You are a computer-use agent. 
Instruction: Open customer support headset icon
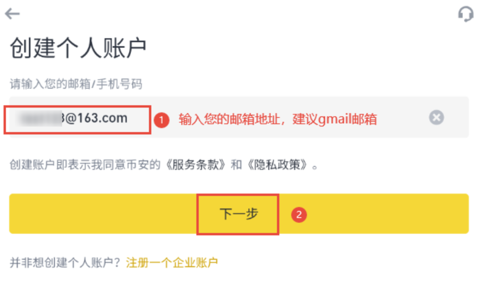tap(466, 15)
